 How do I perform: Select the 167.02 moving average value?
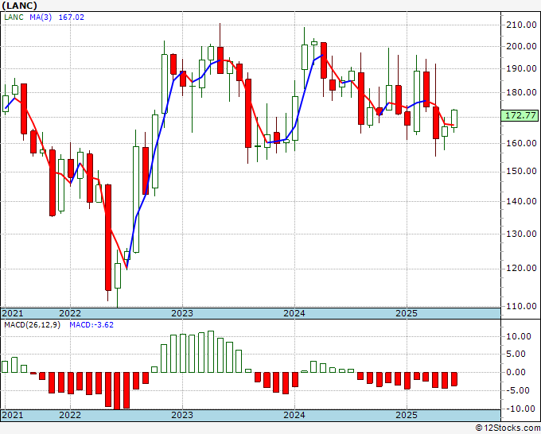[72, 17]
